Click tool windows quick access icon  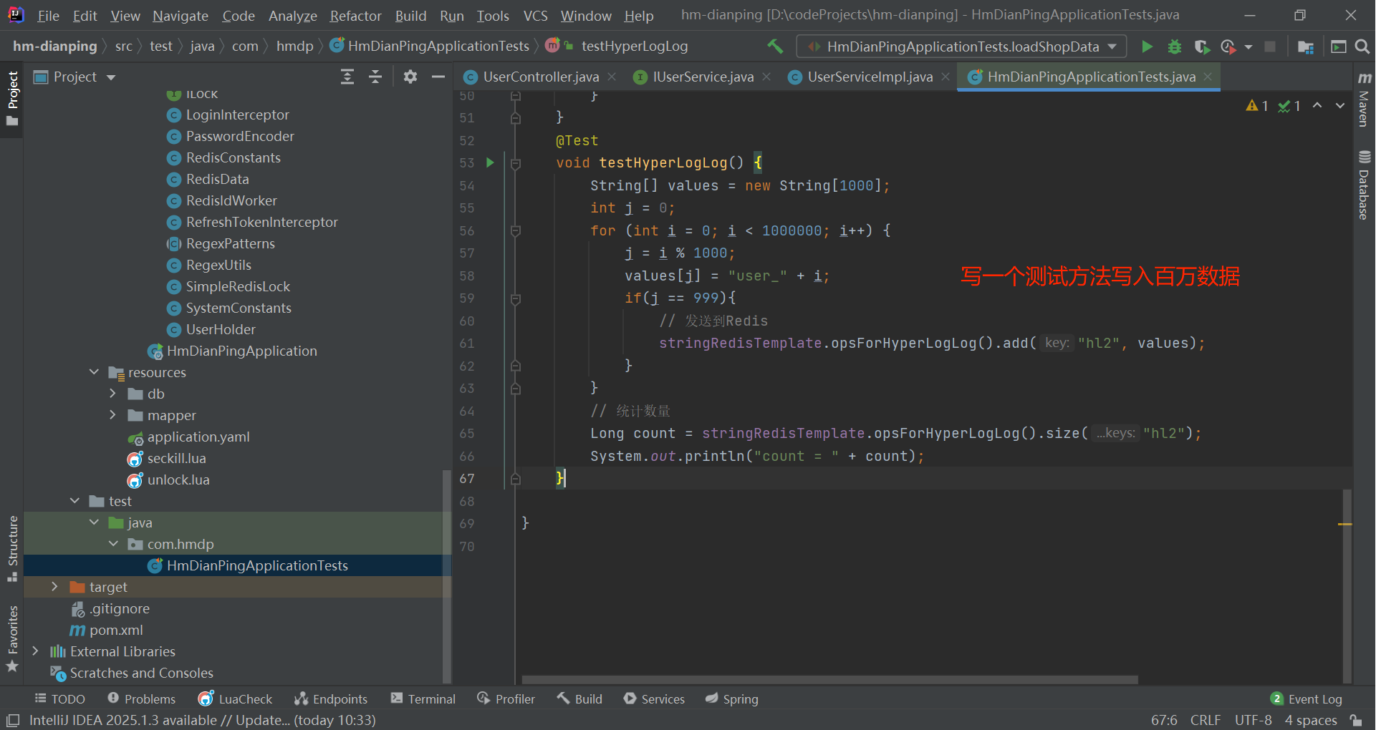pyautogui.click(x=13, y=720)
